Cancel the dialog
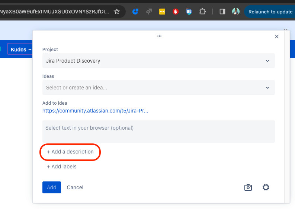Image resolution: width=295 pixels, height=209 pixels. point(75,187)
